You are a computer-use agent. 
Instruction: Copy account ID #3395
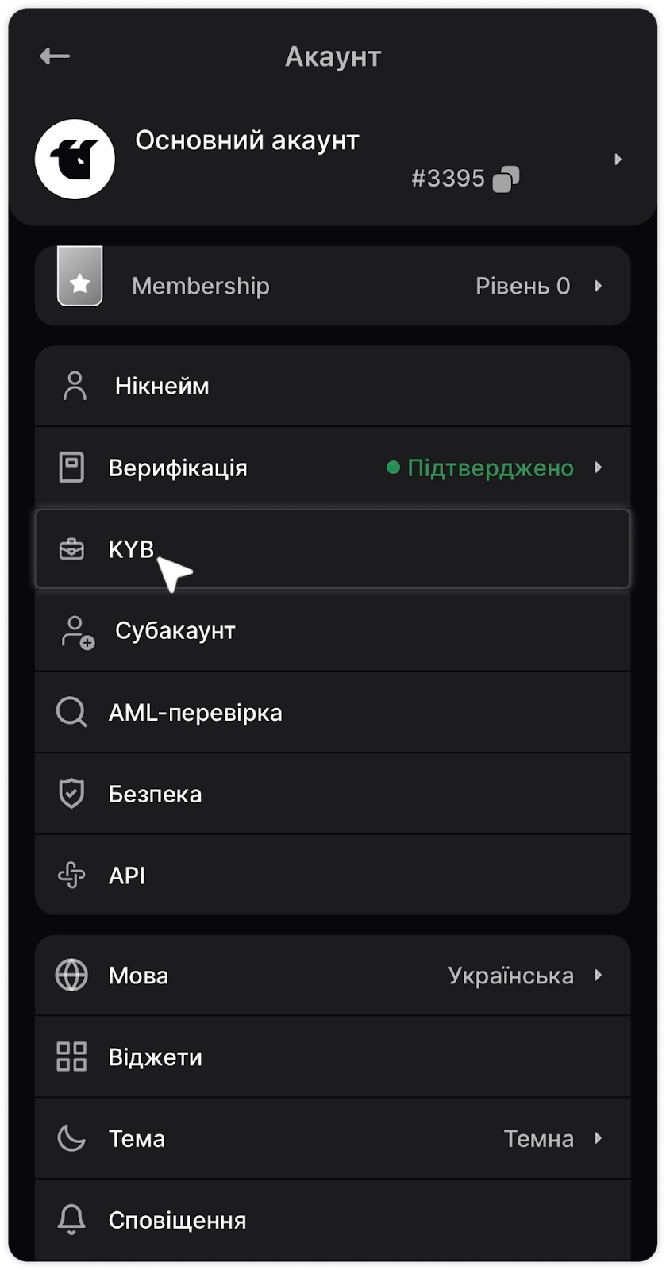[x=506, y=179]
